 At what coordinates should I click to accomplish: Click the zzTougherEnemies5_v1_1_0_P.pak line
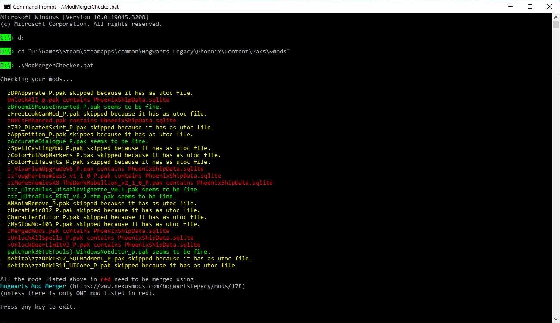tap(114, 176)
